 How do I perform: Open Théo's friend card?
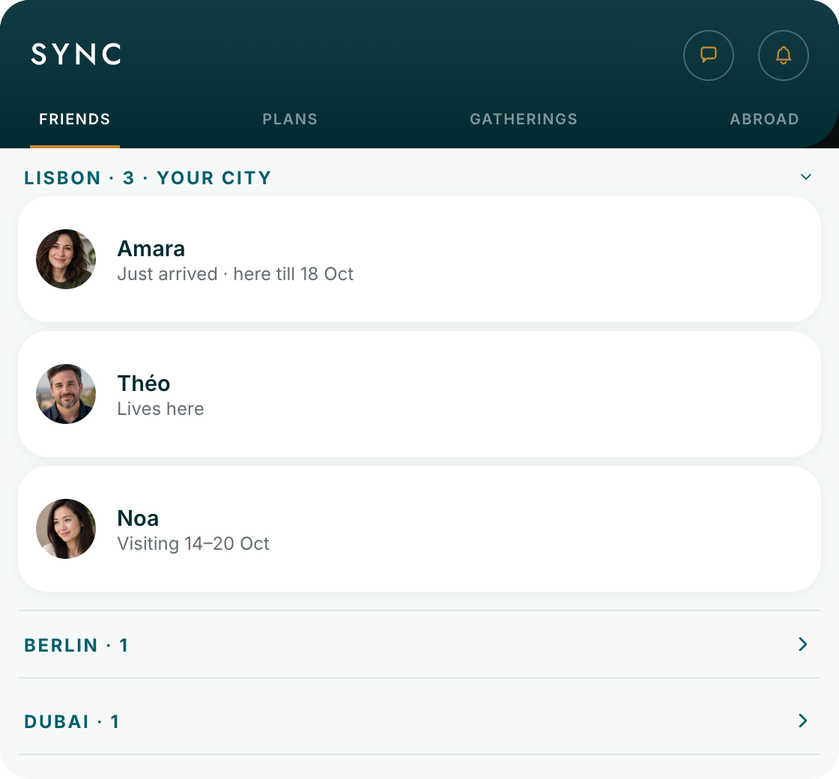[419, 394]
